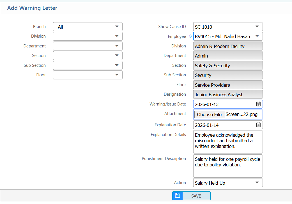This screenshot has width=292, height=204.
Task: Select Employee dropdown showing Md. Nahid Hasan
Action: point(228,36)
